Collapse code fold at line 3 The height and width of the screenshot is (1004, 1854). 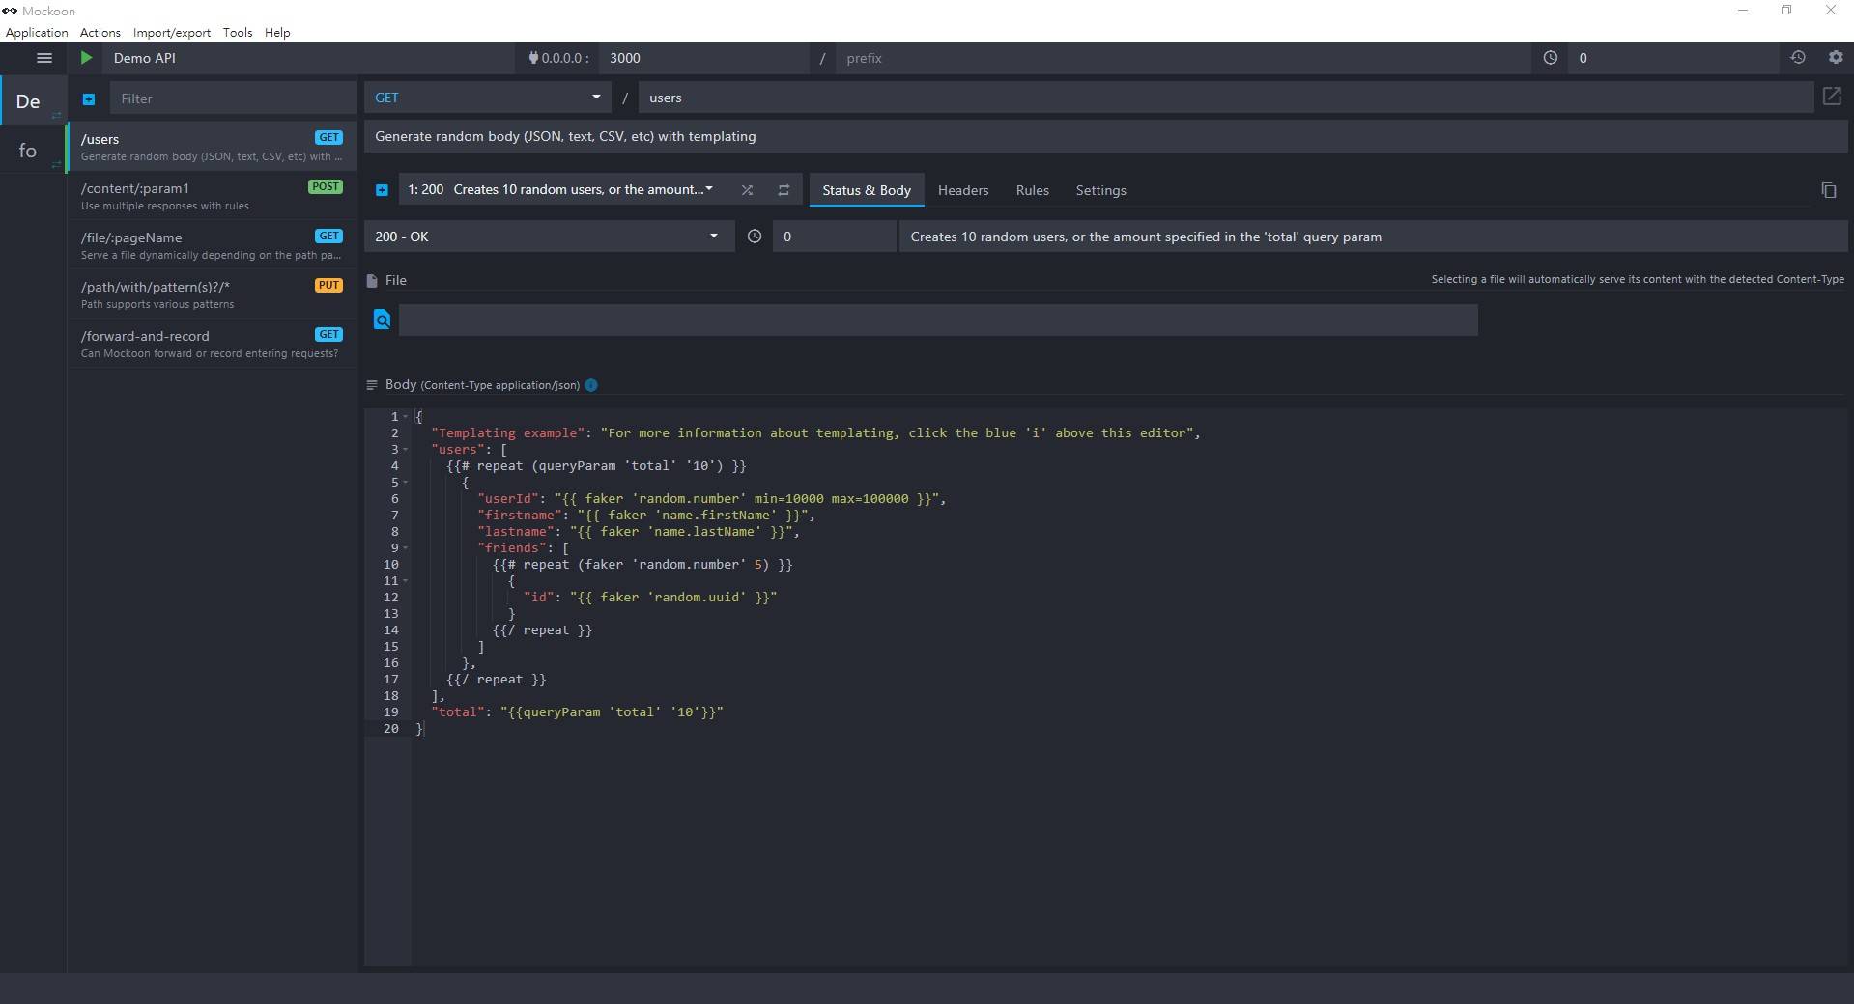coord(405,450)
